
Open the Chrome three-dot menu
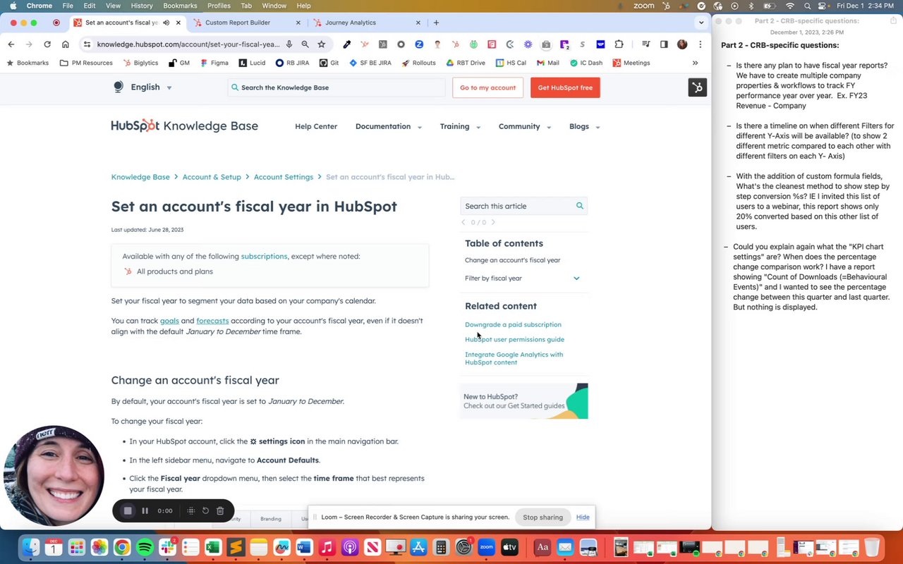(700, 44)
